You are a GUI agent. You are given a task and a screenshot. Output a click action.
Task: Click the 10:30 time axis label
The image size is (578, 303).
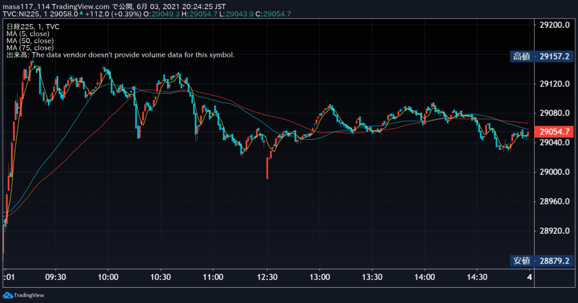(161, 277)
